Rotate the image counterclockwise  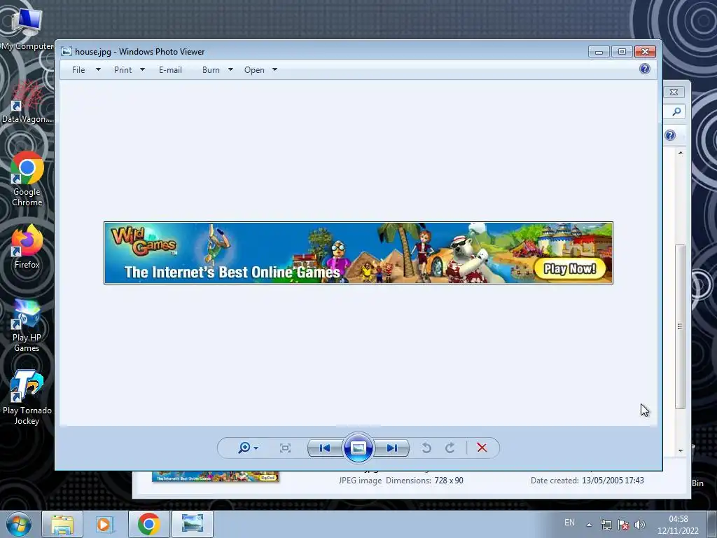pyautogui.click(x=426, y=448)
